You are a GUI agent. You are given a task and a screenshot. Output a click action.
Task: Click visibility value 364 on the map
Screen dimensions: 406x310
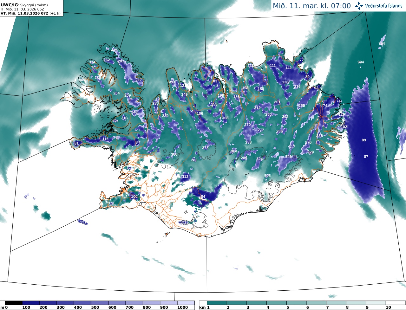234,151
